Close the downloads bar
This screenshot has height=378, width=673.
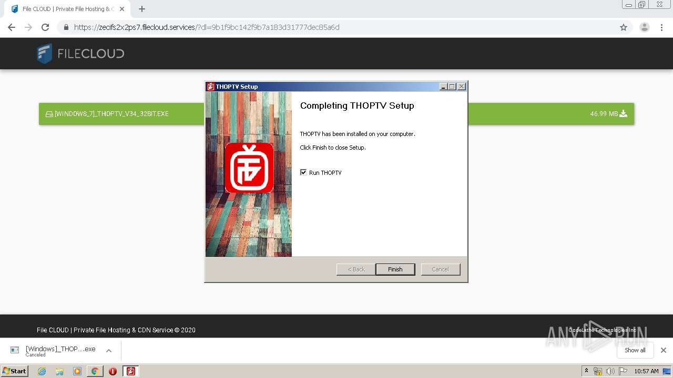(664, 350)
